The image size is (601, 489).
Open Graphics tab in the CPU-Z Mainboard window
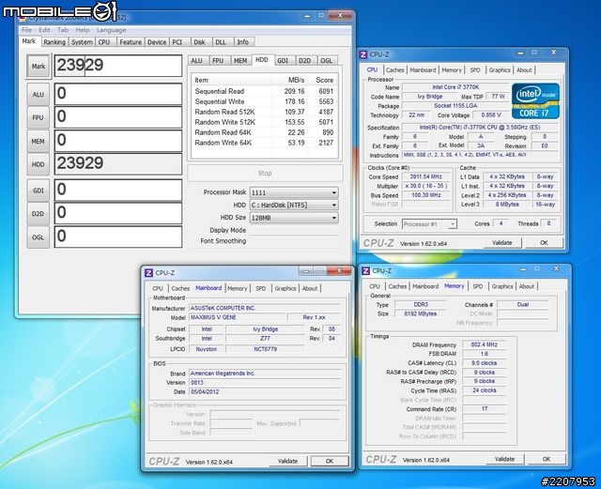(285, 288)
